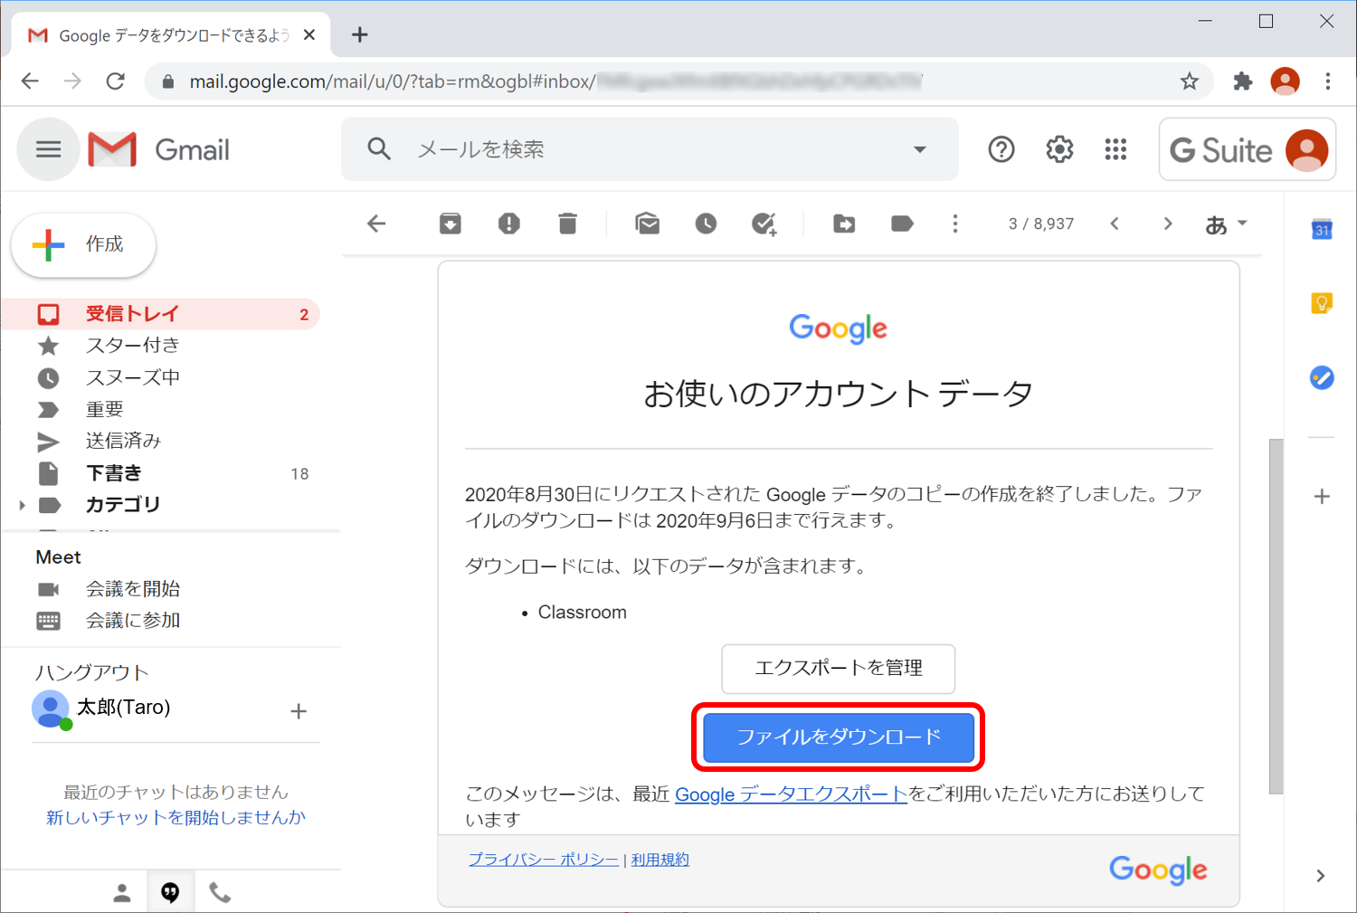The height and width of the screenshot is (913, 1357).
Task: Open Google Calendar side panel
Action: (x=1322, y=229)
